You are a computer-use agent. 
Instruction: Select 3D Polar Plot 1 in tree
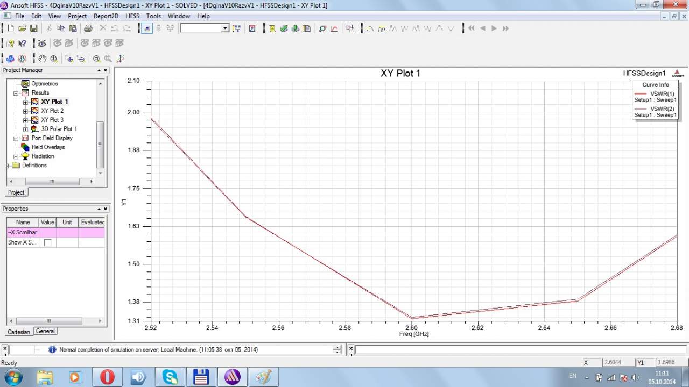point(59,129)
